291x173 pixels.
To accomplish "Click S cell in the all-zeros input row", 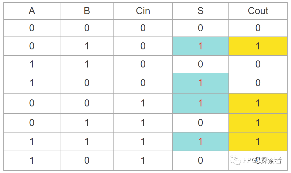I will click(200, 28).
